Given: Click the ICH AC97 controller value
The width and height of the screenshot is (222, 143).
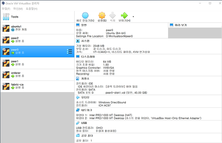Looking at the screenshot, I should coord(105,105).
